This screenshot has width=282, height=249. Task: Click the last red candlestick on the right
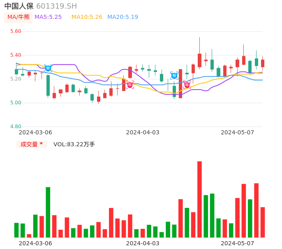[x=263, y=63]
